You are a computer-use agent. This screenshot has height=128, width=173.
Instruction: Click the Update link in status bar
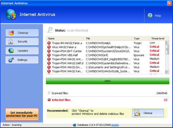[115, 125]
